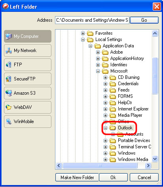Choose the SecureFTP location icon
Image resolution: width=163 pixels, height=187 pixels.
tap(9, 79)
